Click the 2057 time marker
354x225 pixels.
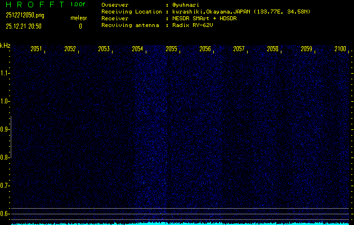coord(239,49)
